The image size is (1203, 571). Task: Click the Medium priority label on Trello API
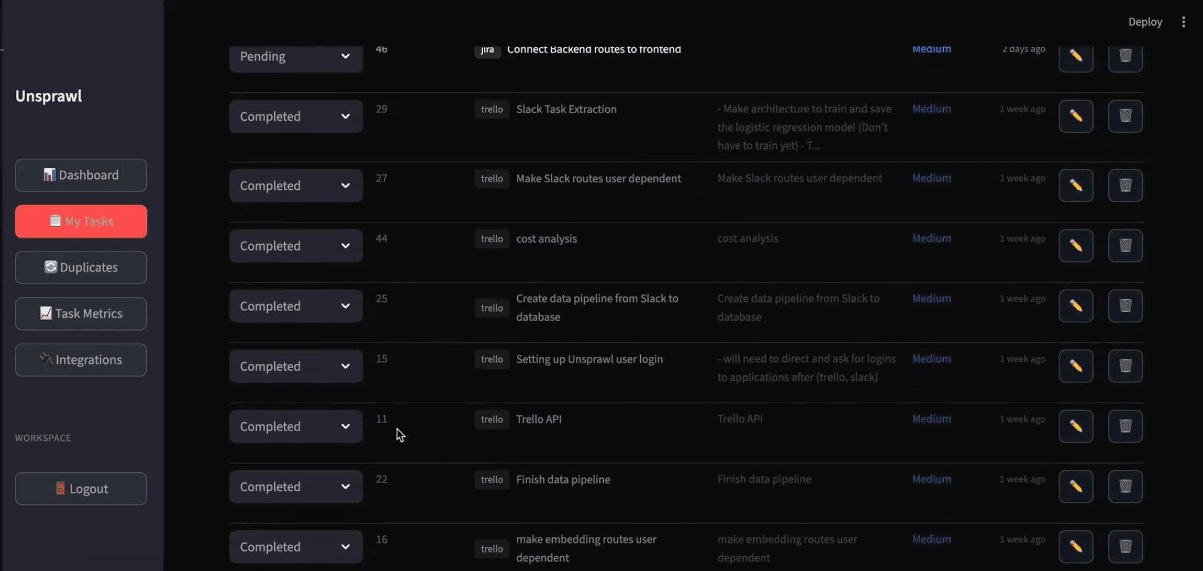pyautogui.click(x=931, y=418)
